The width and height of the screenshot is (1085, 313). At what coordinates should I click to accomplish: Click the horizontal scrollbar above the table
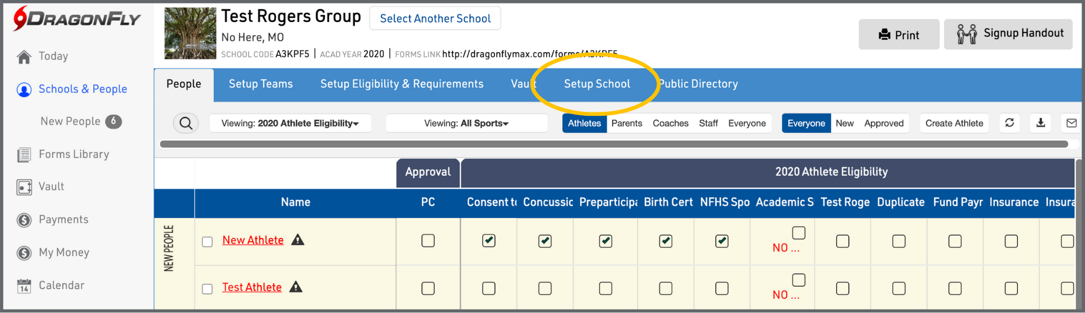click(x=614, y=144)
